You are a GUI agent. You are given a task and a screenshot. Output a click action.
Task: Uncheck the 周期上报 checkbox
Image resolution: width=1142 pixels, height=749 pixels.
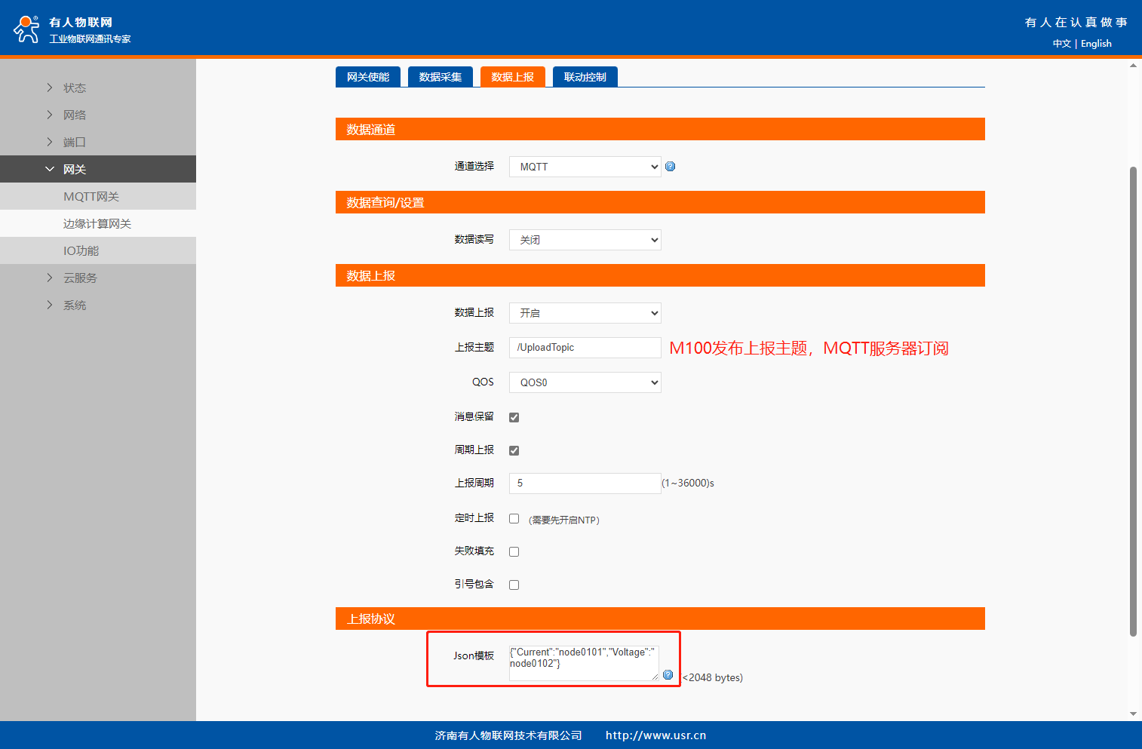pos(514,450)
